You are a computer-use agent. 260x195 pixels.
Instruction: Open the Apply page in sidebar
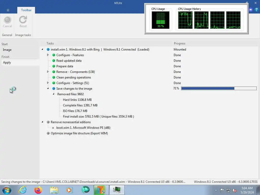[x=20, y=62]
